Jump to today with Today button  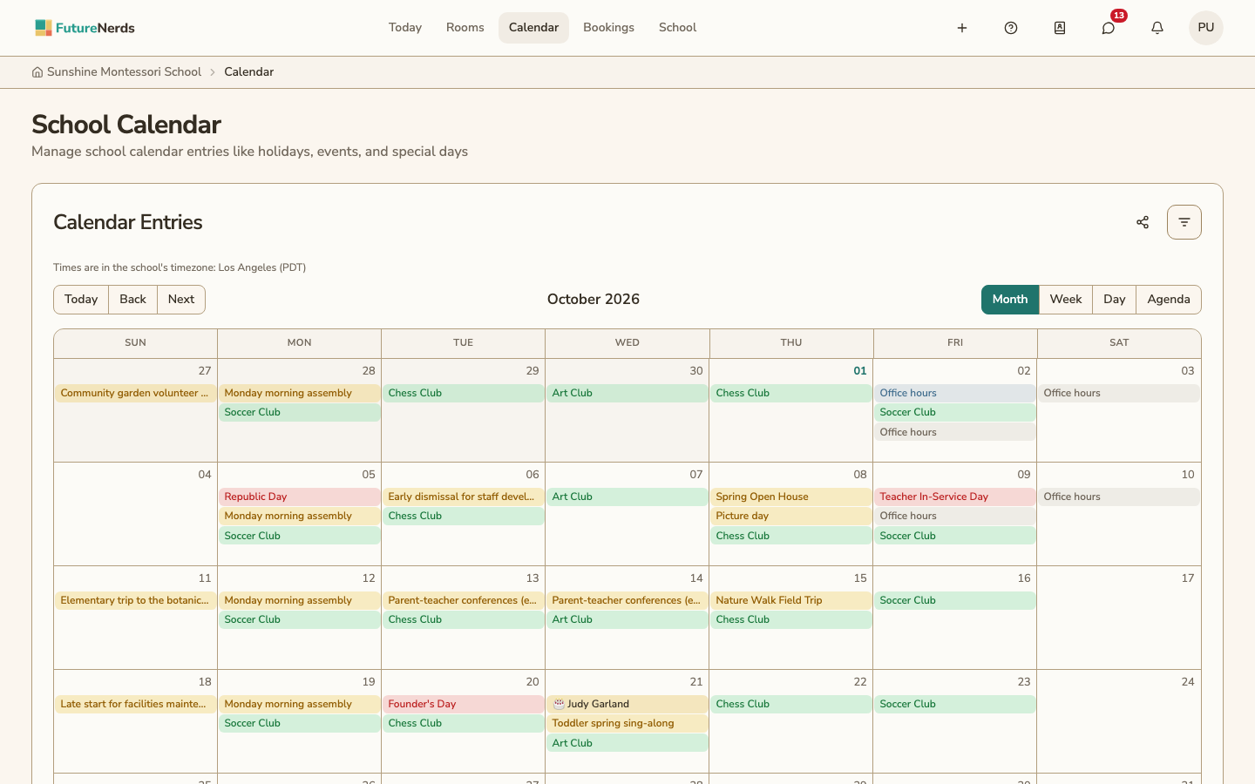click(81, 300)
